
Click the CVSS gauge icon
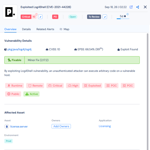[x=47, y=50]
